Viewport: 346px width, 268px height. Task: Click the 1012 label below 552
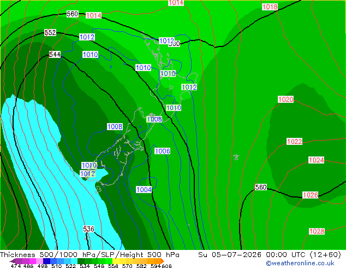[x=87, y=37]
